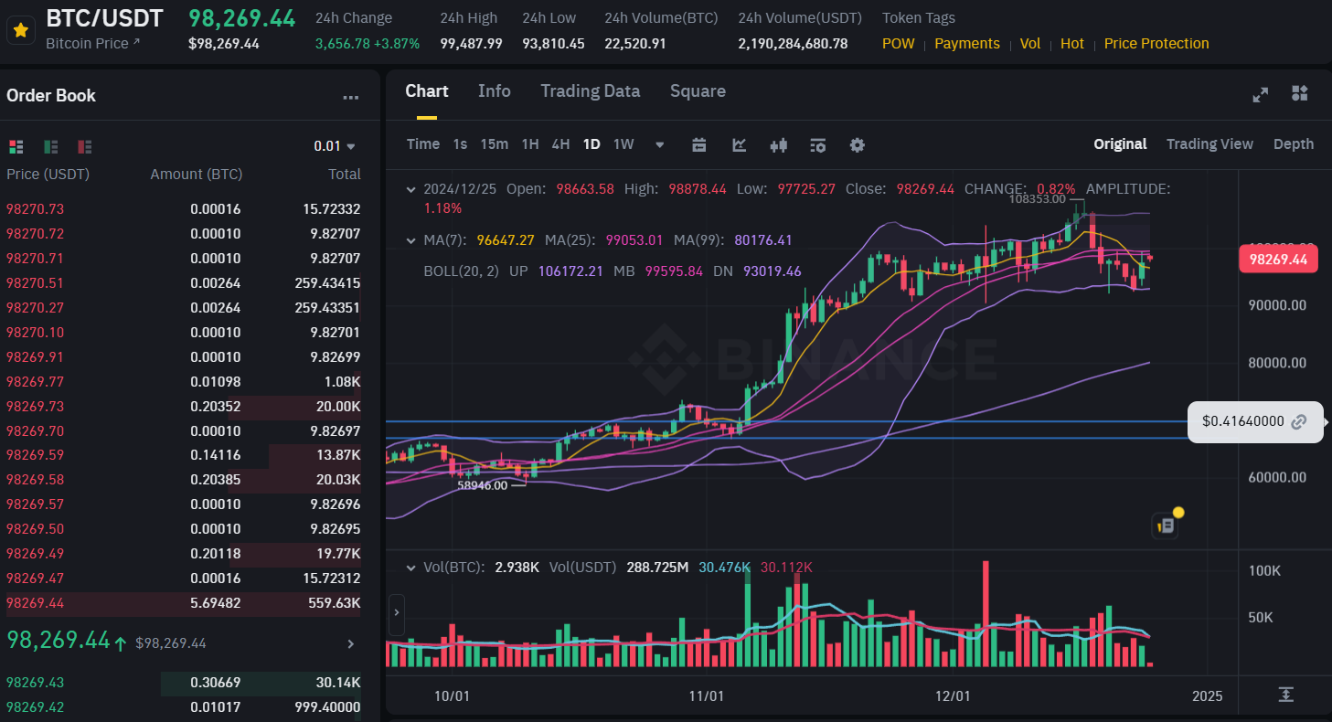Image resolution: width=1332 pixels, height=722 pixels.
Task: Switch to Trading View chart
Action: pos(1209,144)
